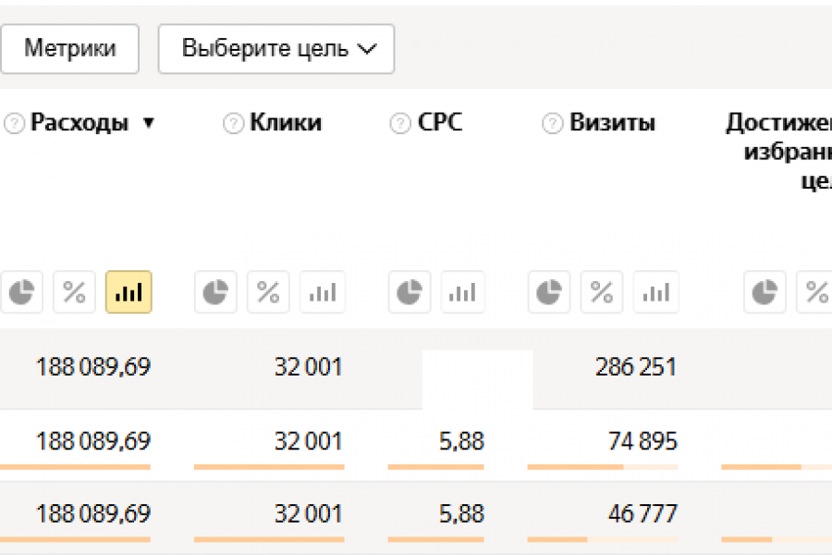This screenshot has width=832, height=555.
Task: Switch Визиты column to percent view
Action: coord(603,292)
